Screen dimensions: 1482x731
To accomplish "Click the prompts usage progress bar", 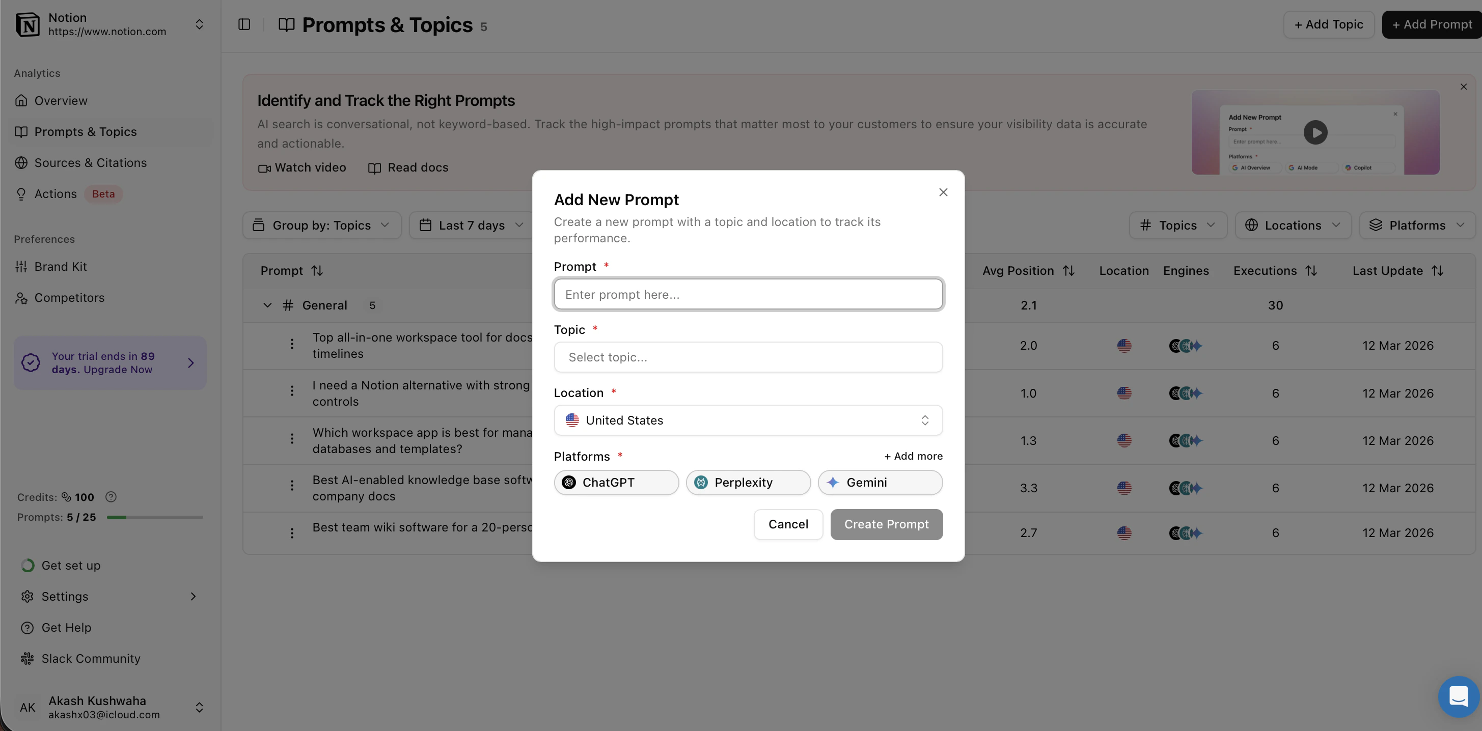I will (x=154, y=517).
